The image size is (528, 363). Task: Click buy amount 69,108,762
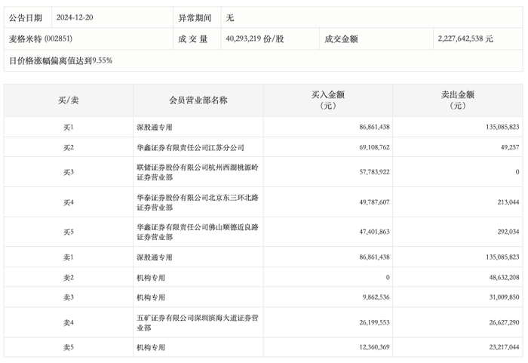[x=374, y=147]
